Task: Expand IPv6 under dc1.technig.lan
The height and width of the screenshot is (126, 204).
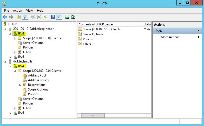Action: pos(10,113)
